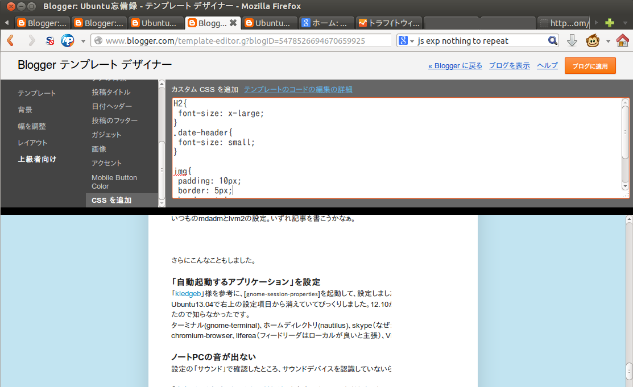The height and width of the screenshot is (387, 633).
Task: Choose '日付ヘッダー' in the submenu
Action: coord(112,106)
